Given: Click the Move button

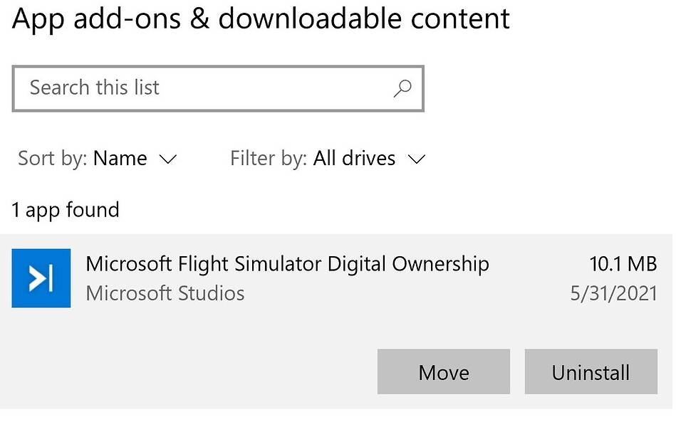Looking at the screenshot, I should click(x=444, y=371).
